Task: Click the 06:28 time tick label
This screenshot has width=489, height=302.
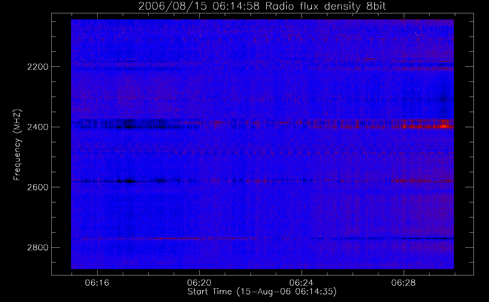Action: tap(404, 283)
